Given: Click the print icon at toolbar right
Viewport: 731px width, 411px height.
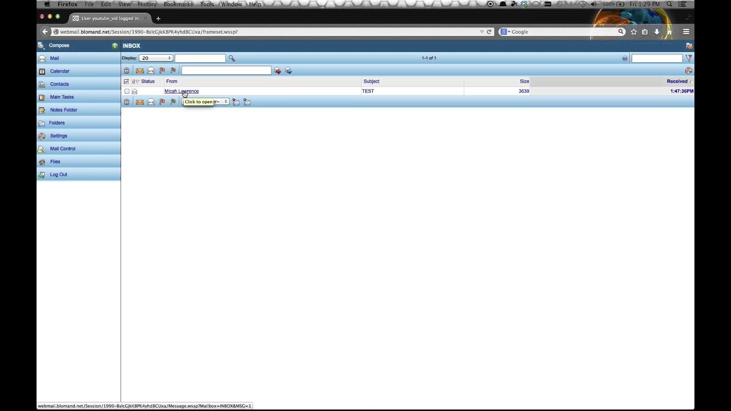Looking at the screenshot, I should coord(689,71).
